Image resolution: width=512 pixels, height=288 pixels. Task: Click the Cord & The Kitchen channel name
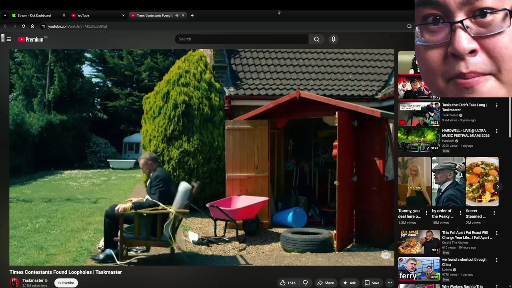[x=455, y=242]
